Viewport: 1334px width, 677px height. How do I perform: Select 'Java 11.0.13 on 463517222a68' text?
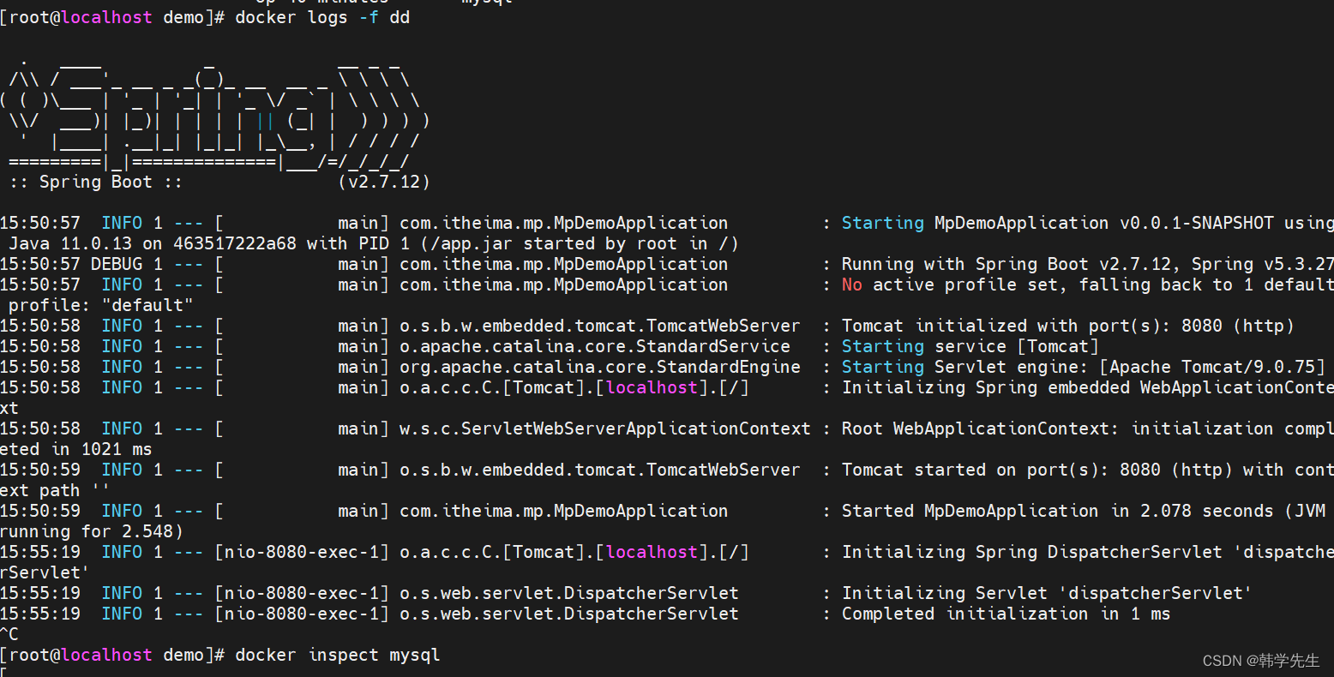pos(152,243)
